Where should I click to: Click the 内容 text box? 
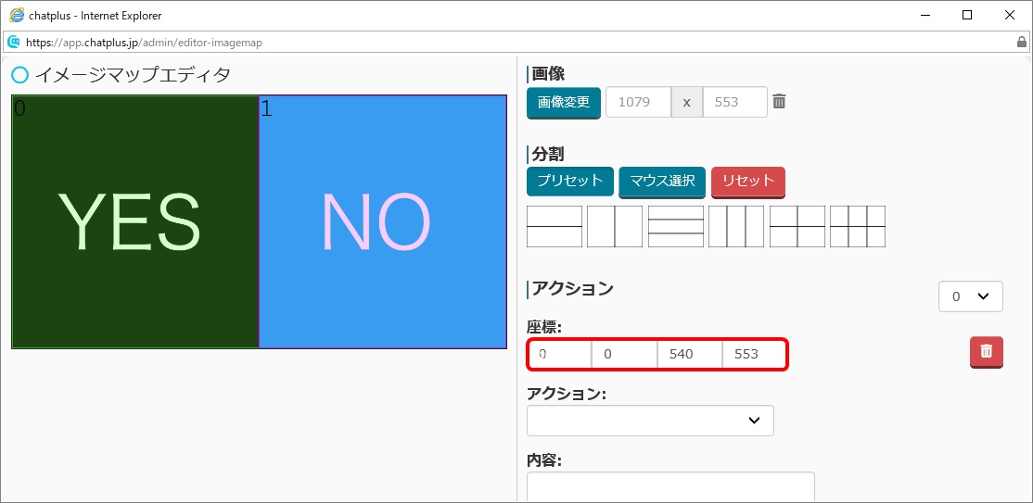670,486
